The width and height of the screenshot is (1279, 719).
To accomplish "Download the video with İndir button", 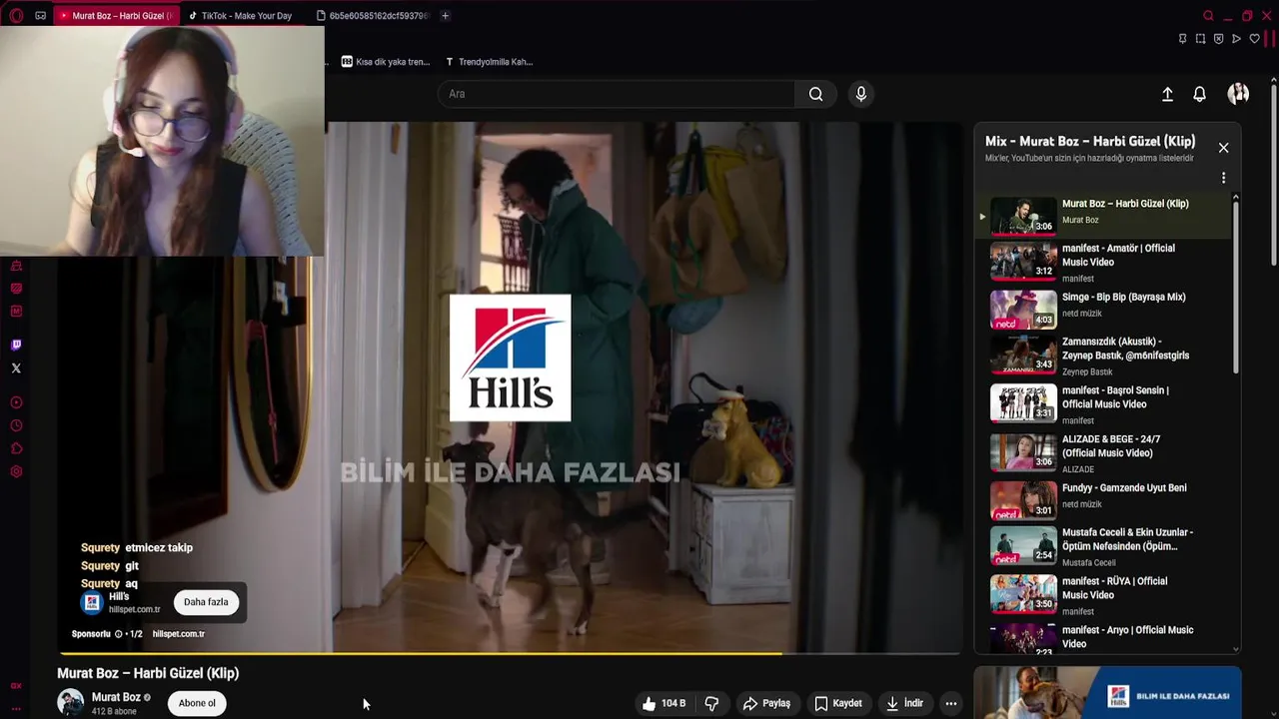I will (904, 703).
